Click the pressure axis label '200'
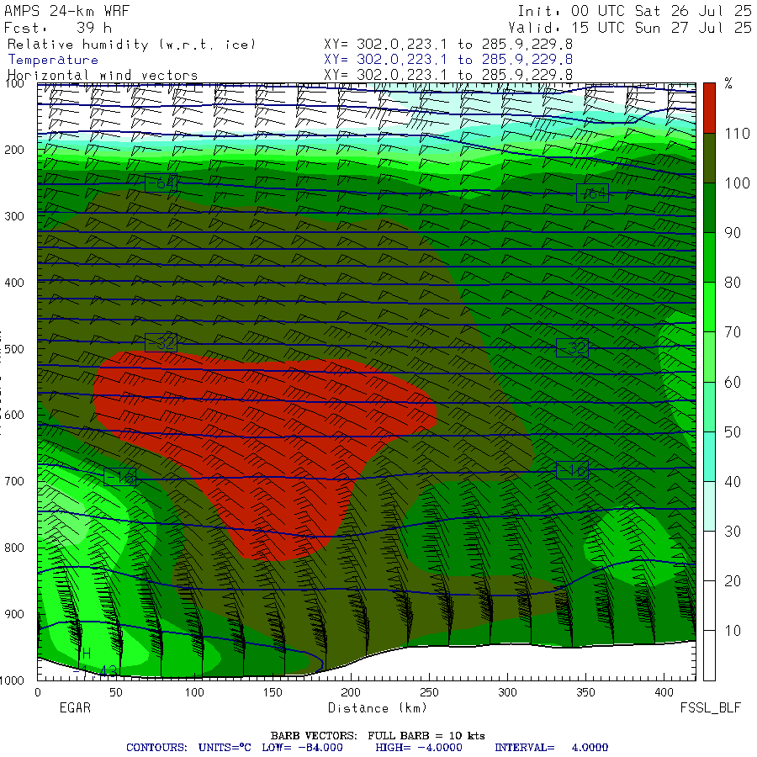Image resolution: width=757 pixels, height=757 pixels. 14,151
